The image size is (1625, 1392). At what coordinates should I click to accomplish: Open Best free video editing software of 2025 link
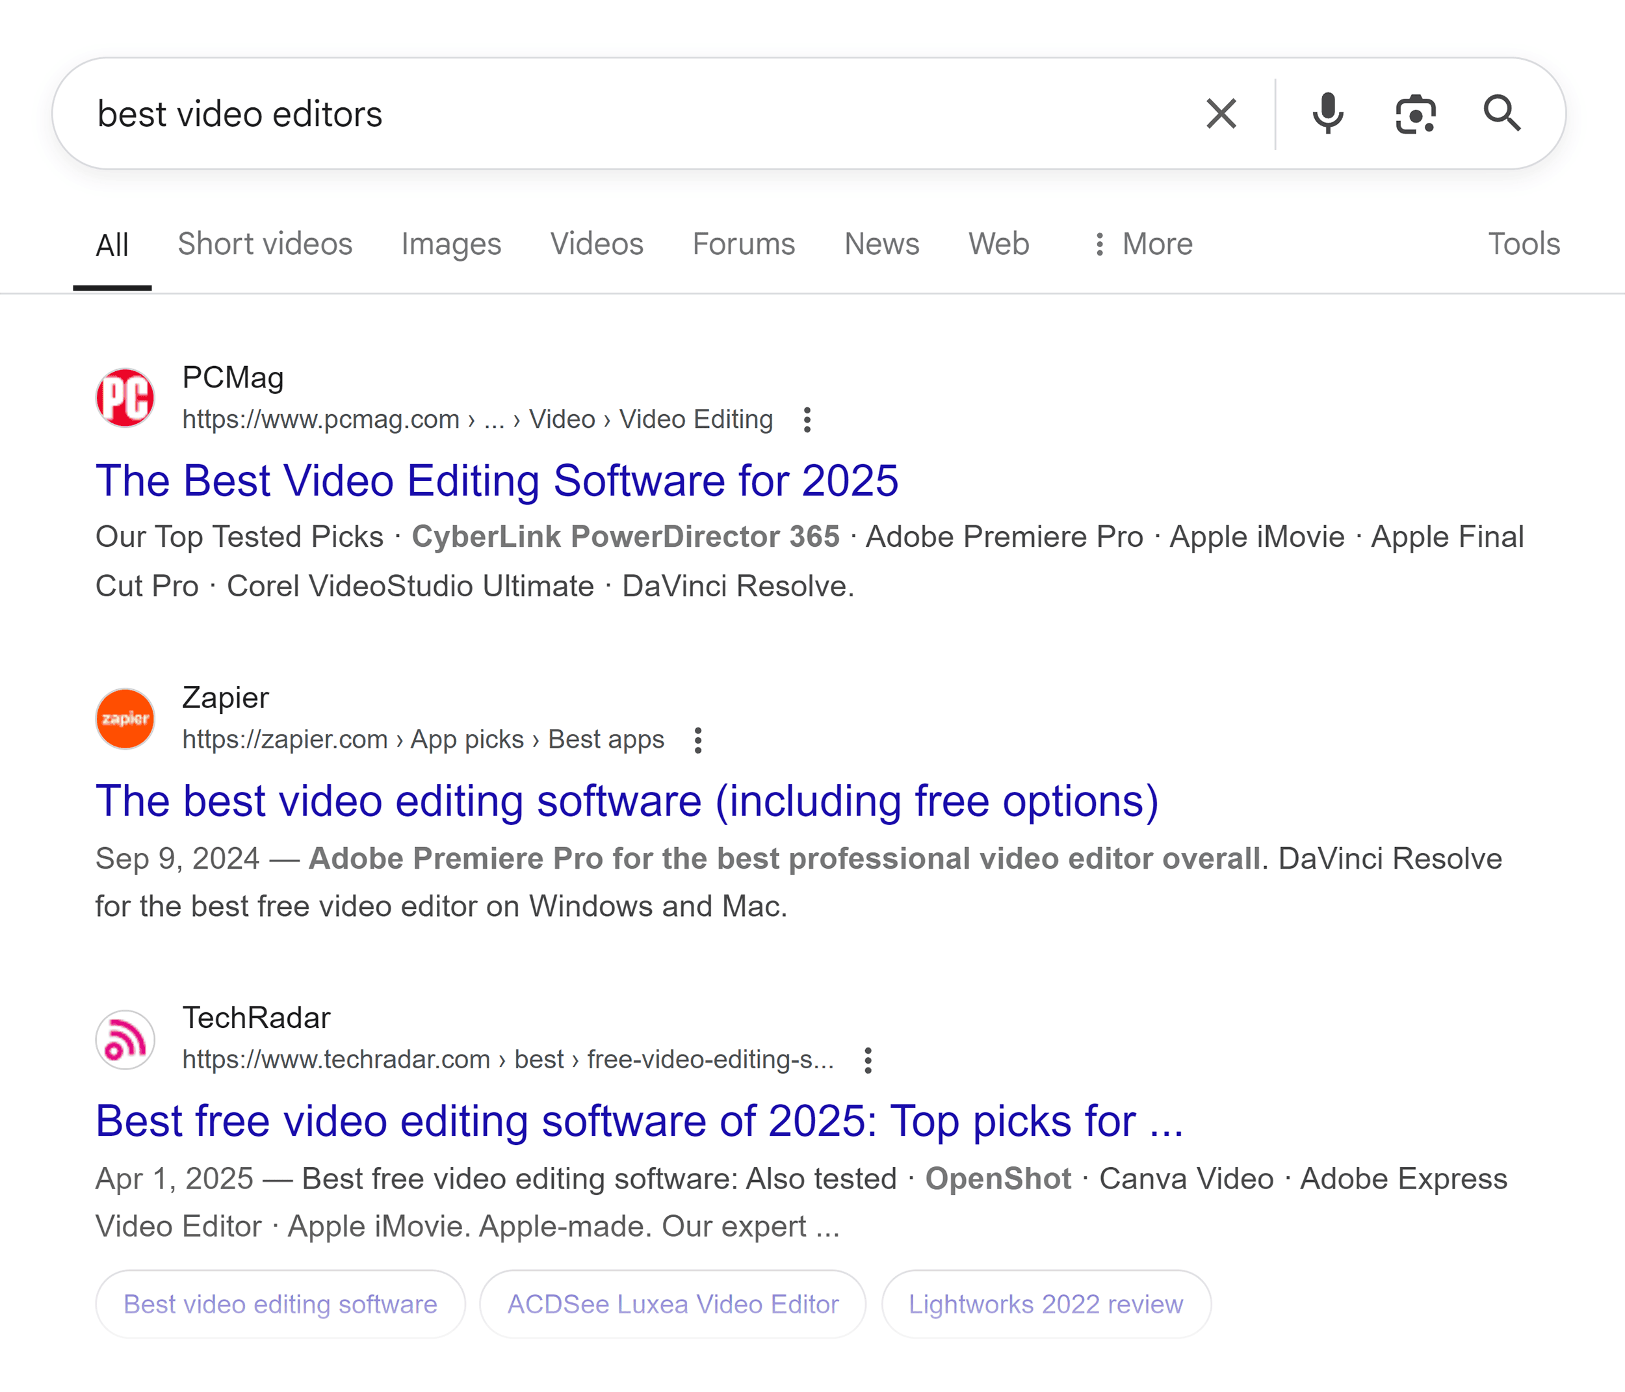coord(639,1120)
